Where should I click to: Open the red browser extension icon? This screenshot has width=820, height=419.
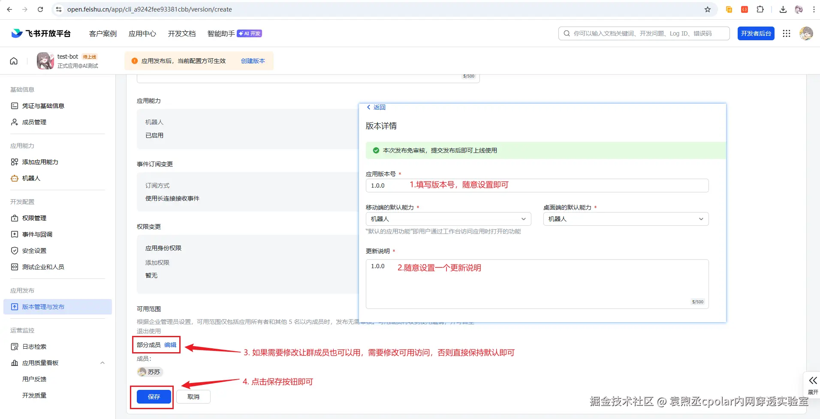[x=745, y=9]
